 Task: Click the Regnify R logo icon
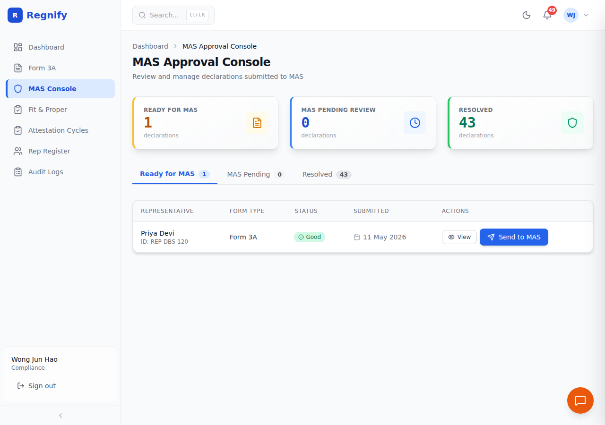coord(15,15)
